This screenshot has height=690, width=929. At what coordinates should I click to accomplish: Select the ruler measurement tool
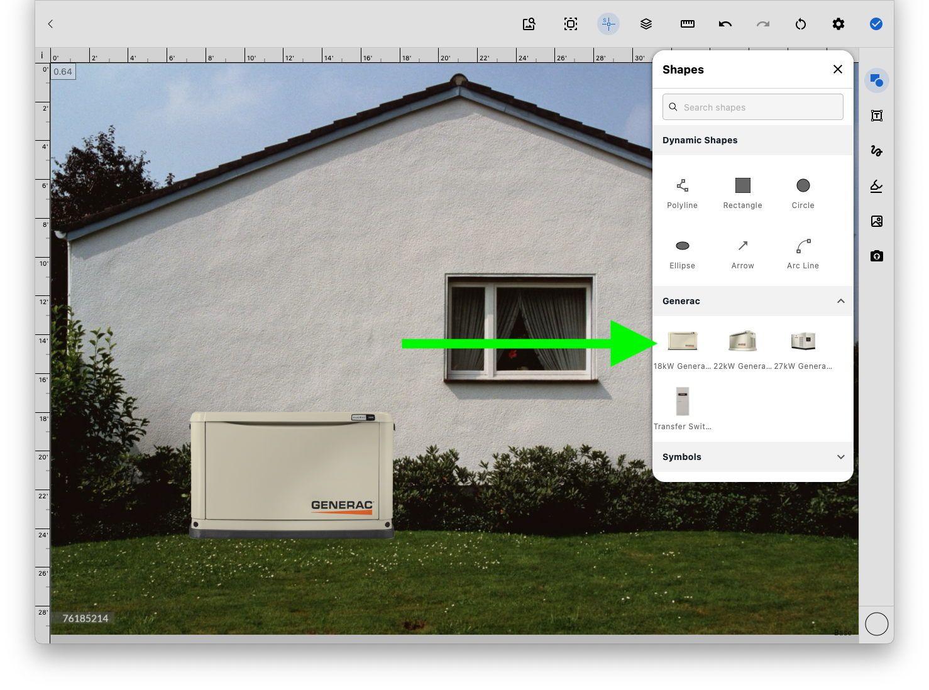pos(688,24)
